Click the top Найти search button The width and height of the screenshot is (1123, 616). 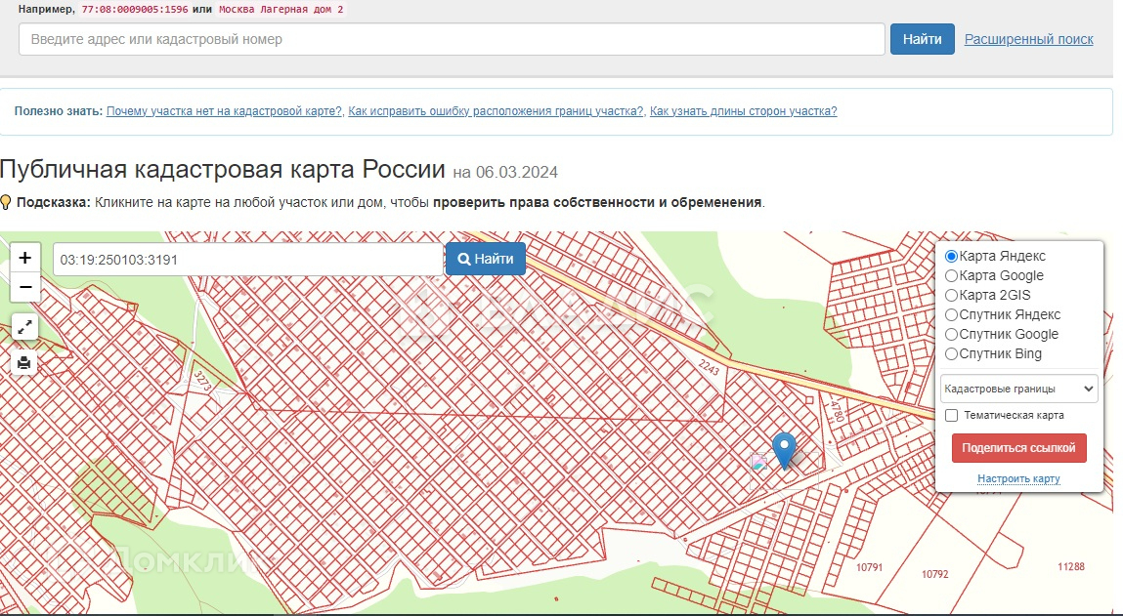[x=922, y=39]
